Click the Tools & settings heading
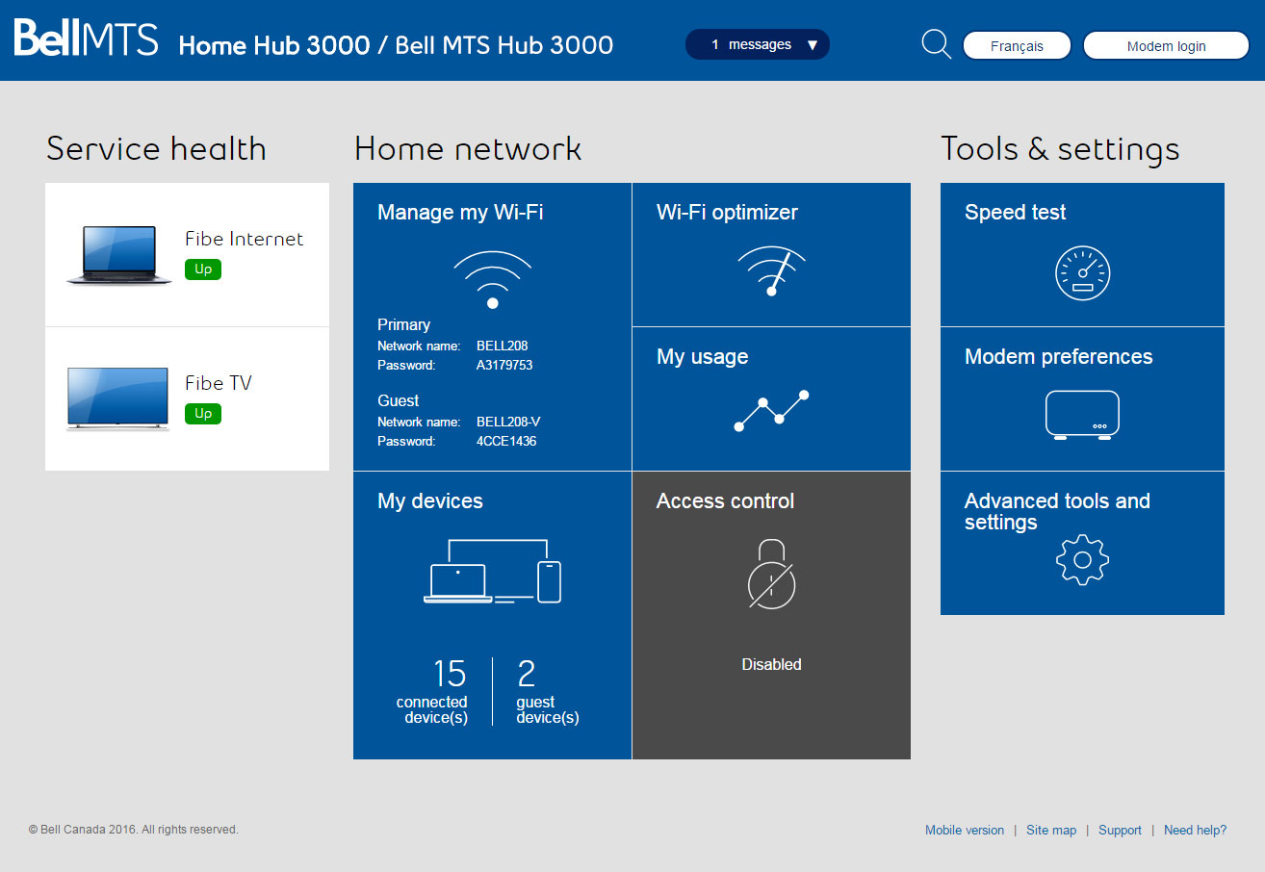1265x872 pixels. [x=1060, y=149]
